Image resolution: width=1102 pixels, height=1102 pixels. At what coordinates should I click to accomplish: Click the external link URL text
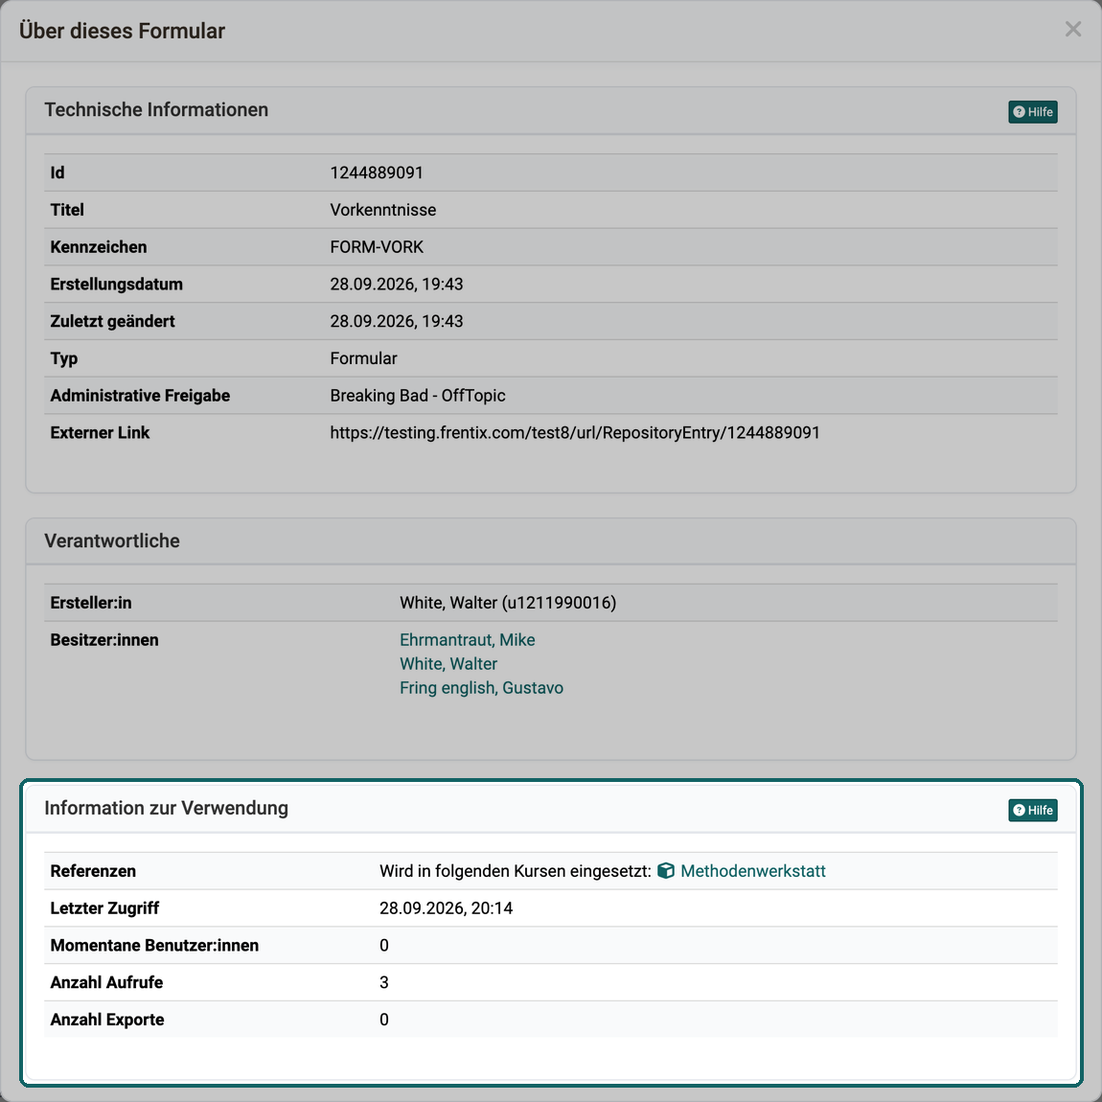(575, 433)
